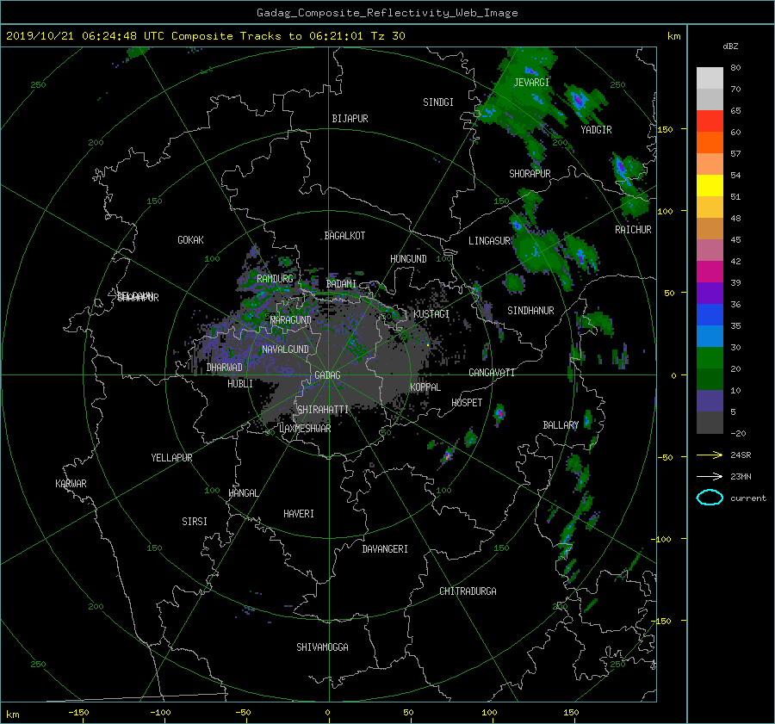Click the KUSTAGI city label
This screenshot has height=724, width=775.
(x=431, y=314)
